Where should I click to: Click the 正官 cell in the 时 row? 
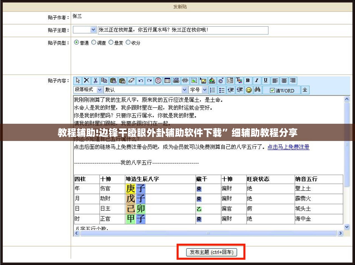(112, 219)
